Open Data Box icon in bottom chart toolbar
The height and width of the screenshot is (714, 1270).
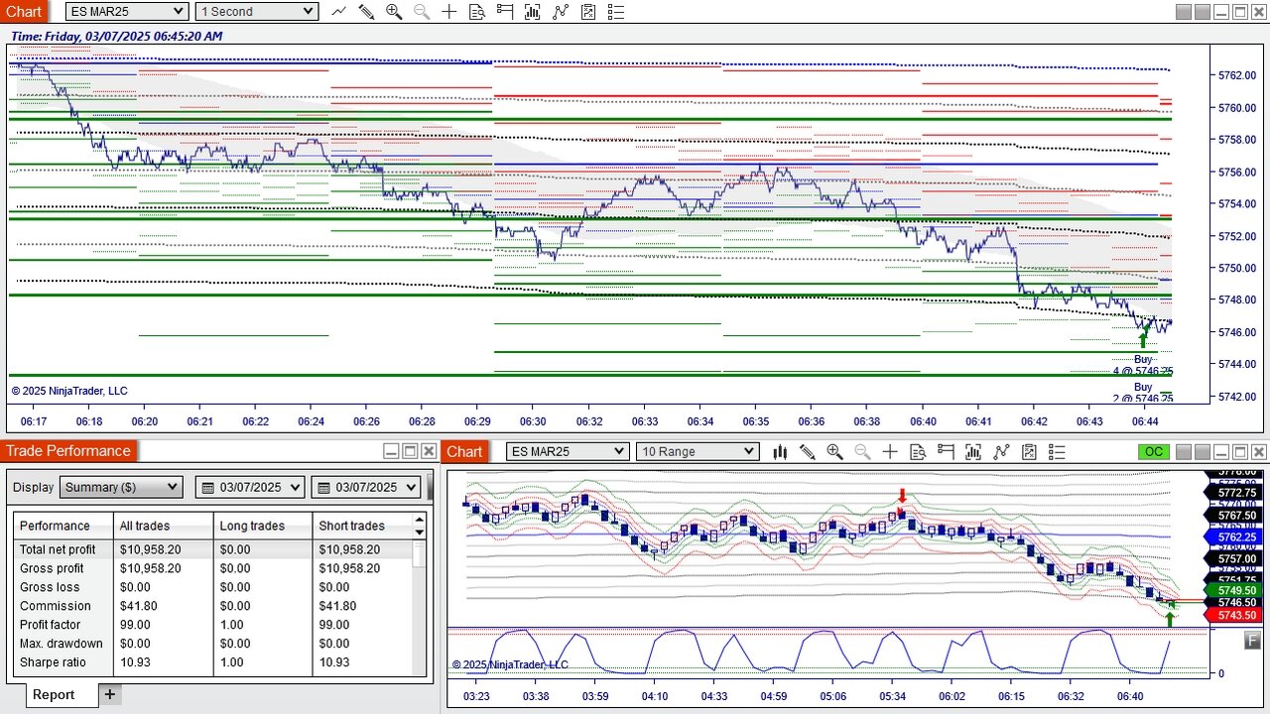click(x=918, y=452)
